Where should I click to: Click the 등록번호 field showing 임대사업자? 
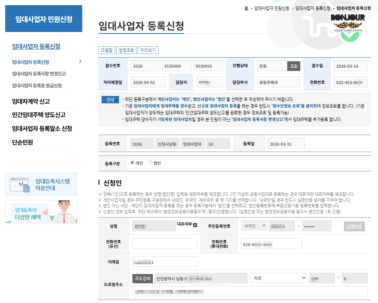pyautogui.click(x=193, y=144)
